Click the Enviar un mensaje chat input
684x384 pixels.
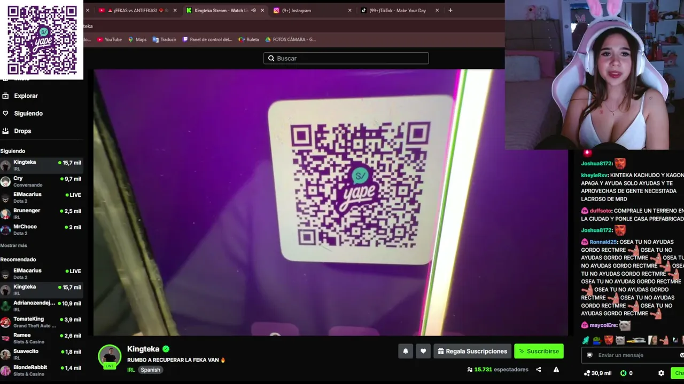pos(632,355)
